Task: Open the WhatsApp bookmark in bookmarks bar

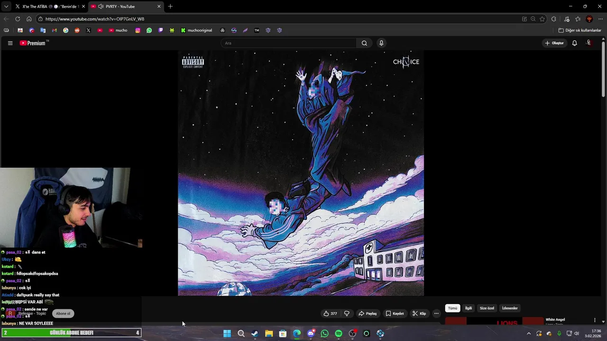Action: 149,30
